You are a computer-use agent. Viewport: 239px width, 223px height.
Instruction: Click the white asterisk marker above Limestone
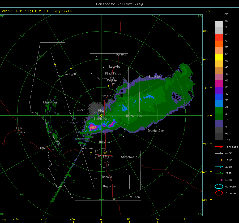(50, 100)
